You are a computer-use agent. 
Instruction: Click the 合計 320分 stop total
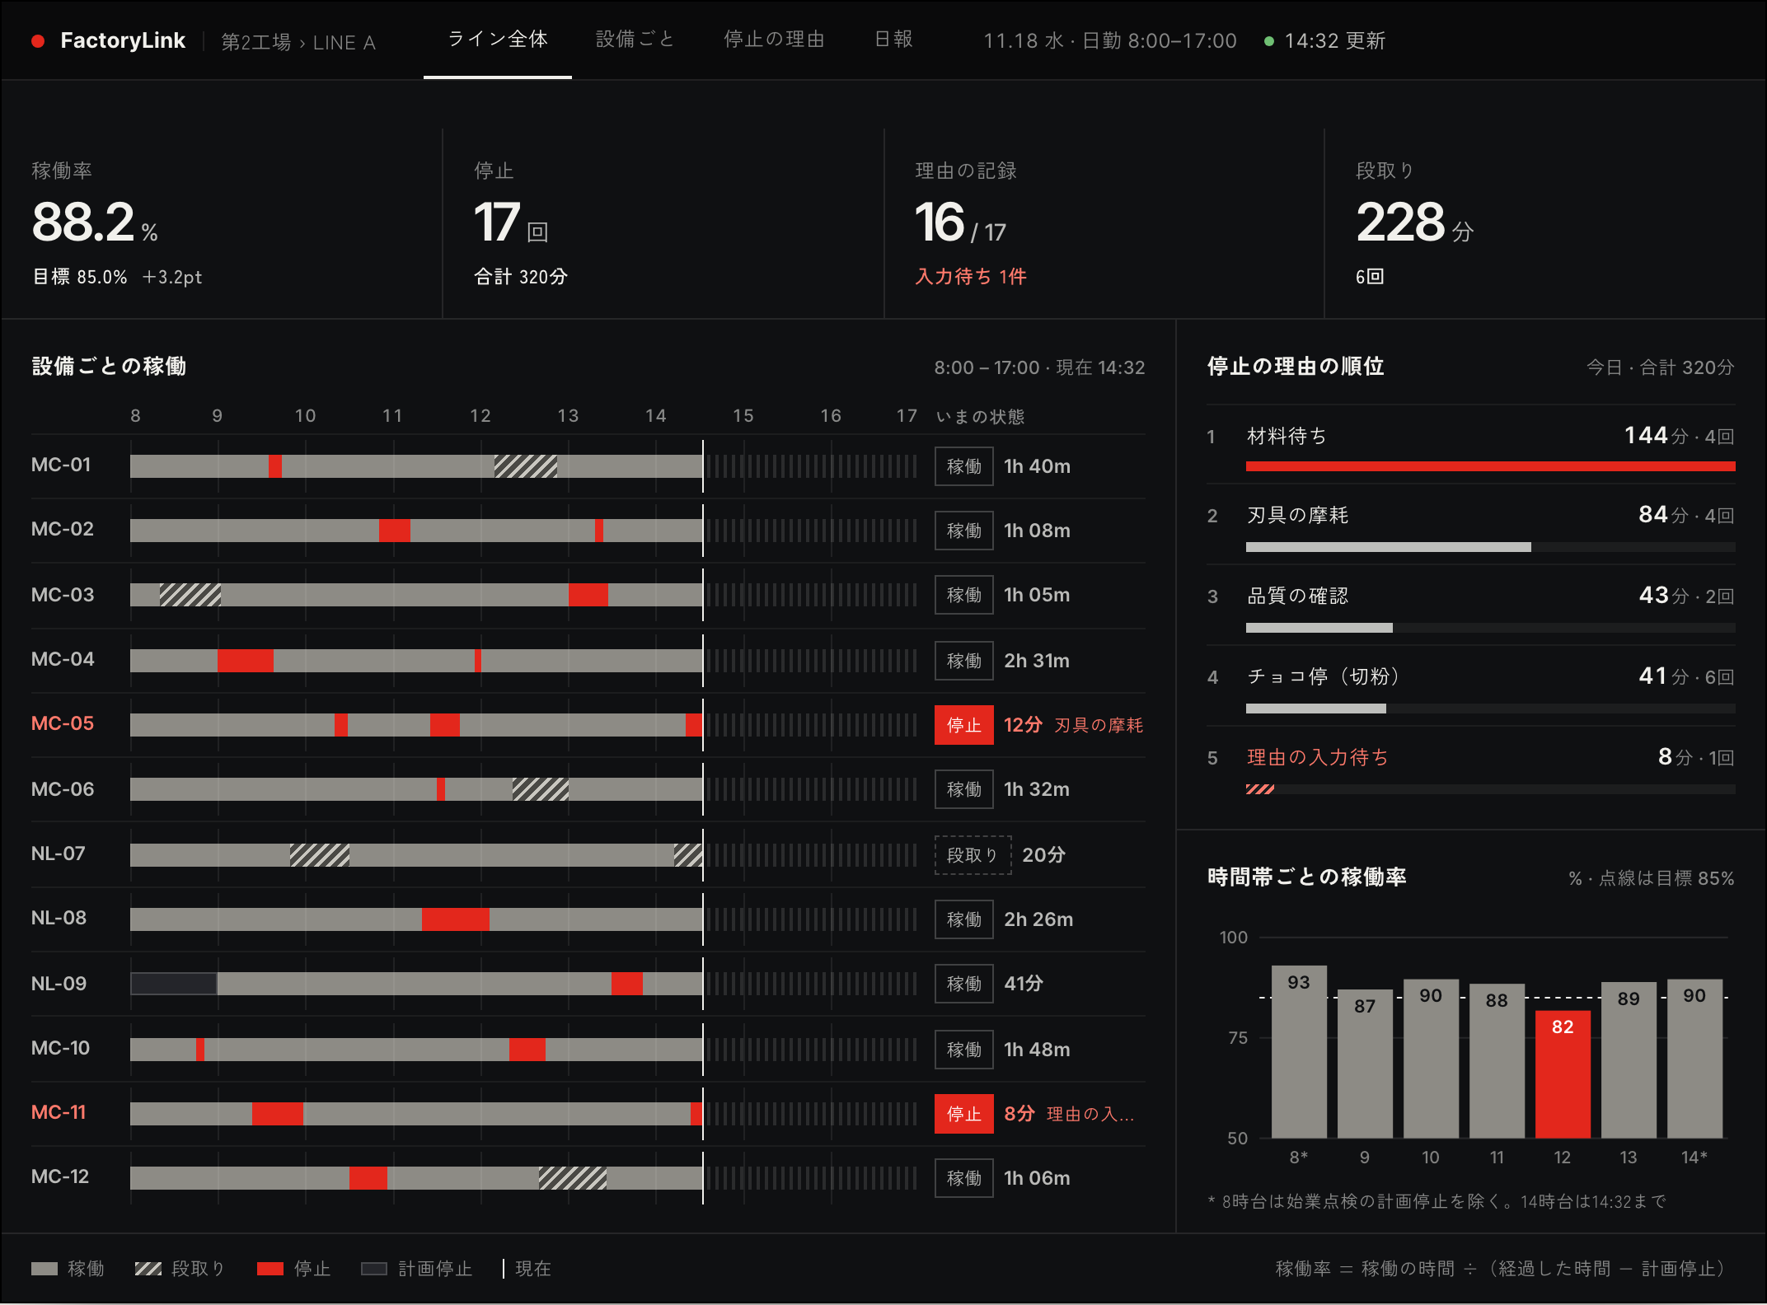pos(521,277)
